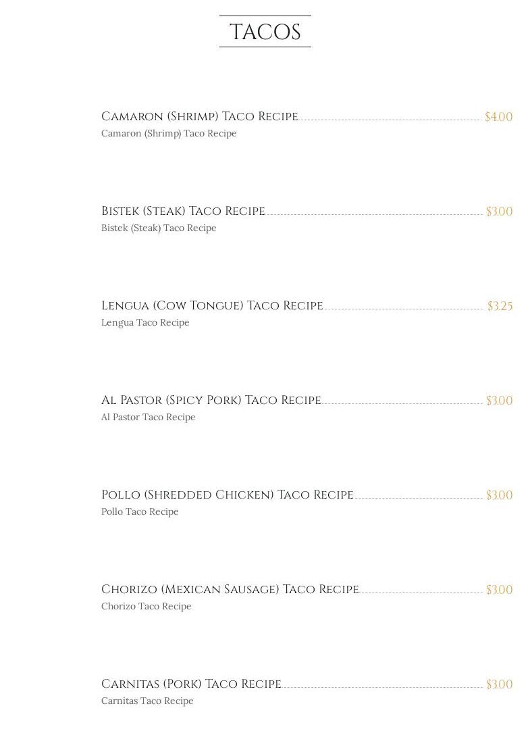This screenshot has height=731, width=530.
Task: Click the Al Pastor taco $3.00 price
Action: (499, 401)
